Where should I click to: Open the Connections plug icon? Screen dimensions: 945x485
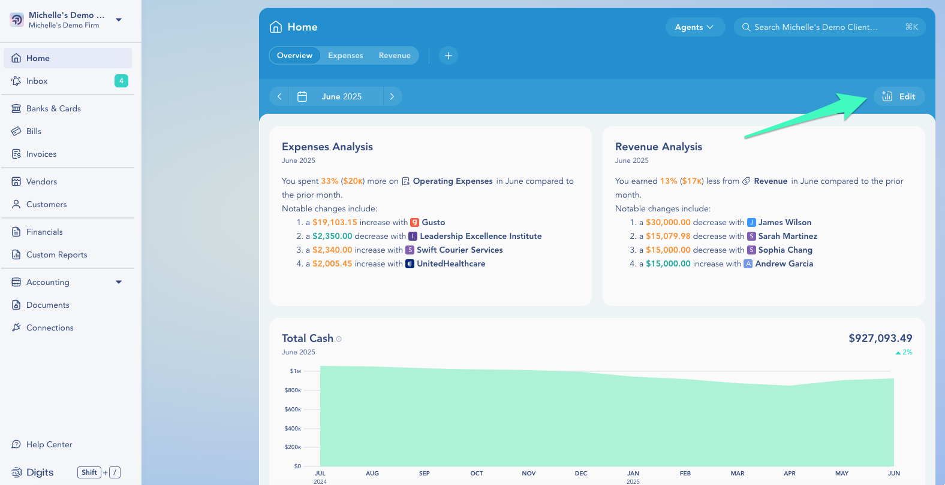coord(16,328)
